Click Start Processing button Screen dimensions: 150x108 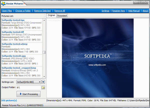[28, 94]
